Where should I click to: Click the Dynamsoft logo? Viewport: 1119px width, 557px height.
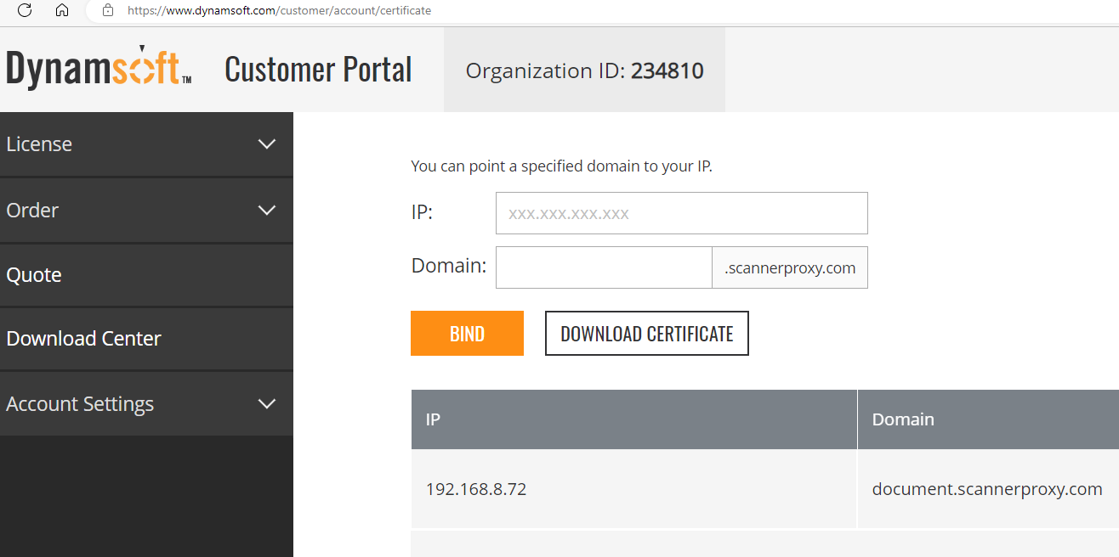pyautogui.click(x=99, y=68)
